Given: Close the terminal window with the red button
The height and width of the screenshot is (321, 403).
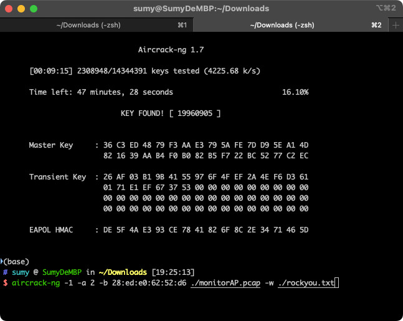Looking at the screenshot, I should click(x=9, y=9).
